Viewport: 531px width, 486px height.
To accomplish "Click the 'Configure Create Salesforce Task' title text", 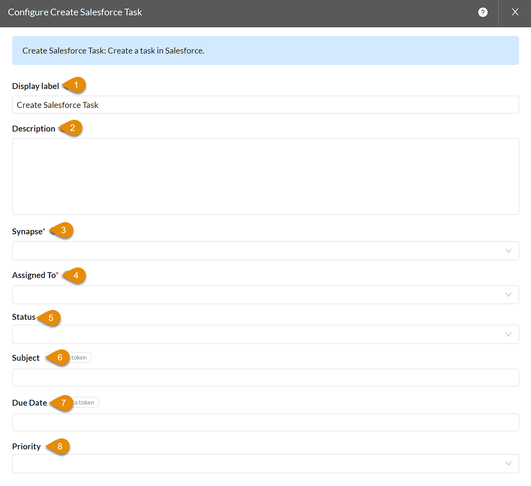I will pyautogui.click(x=75, y=12).
